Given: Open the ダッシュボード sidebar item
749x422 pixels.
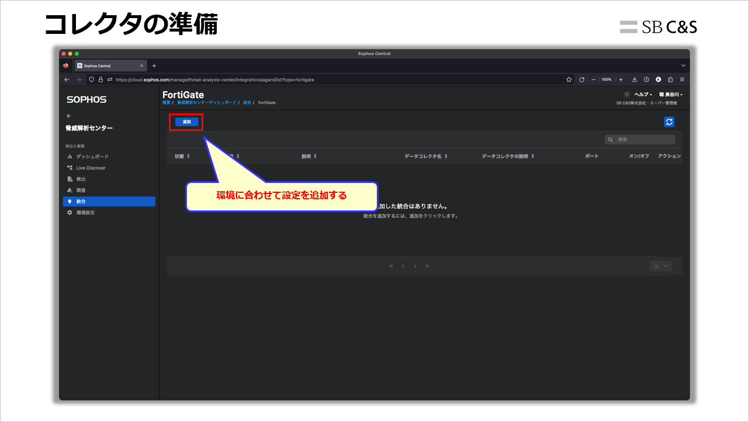Looking at the screenshot, I should click(x=92, y=157).
